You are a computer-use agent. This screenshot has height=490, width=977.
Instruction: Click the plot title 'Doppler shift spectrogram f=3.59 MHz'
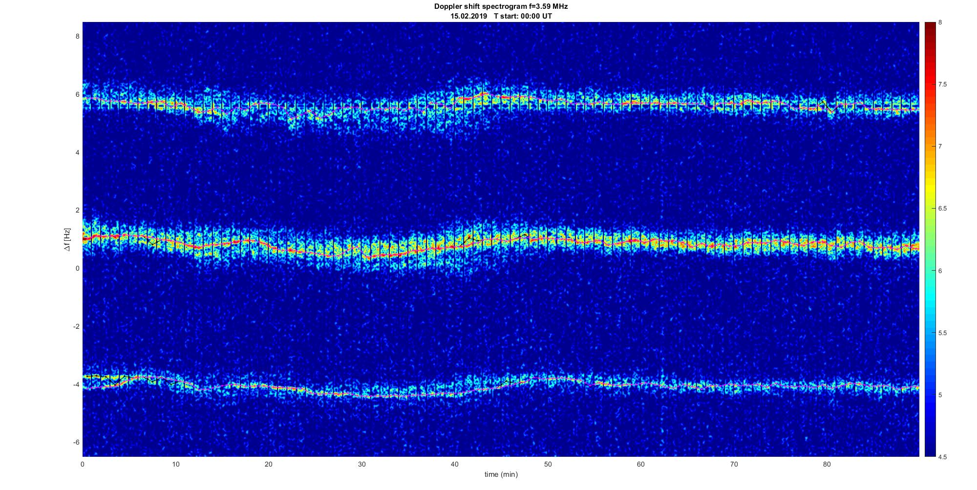[x=501, y=7]
